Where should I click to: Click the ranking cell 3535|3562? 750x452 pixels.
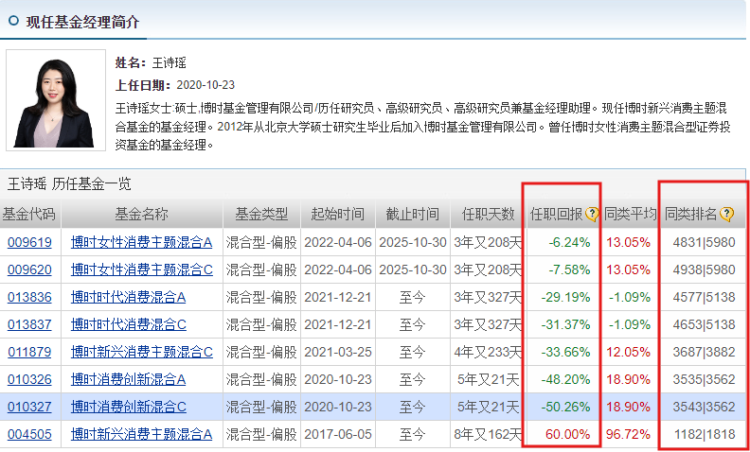click(704, 380)
